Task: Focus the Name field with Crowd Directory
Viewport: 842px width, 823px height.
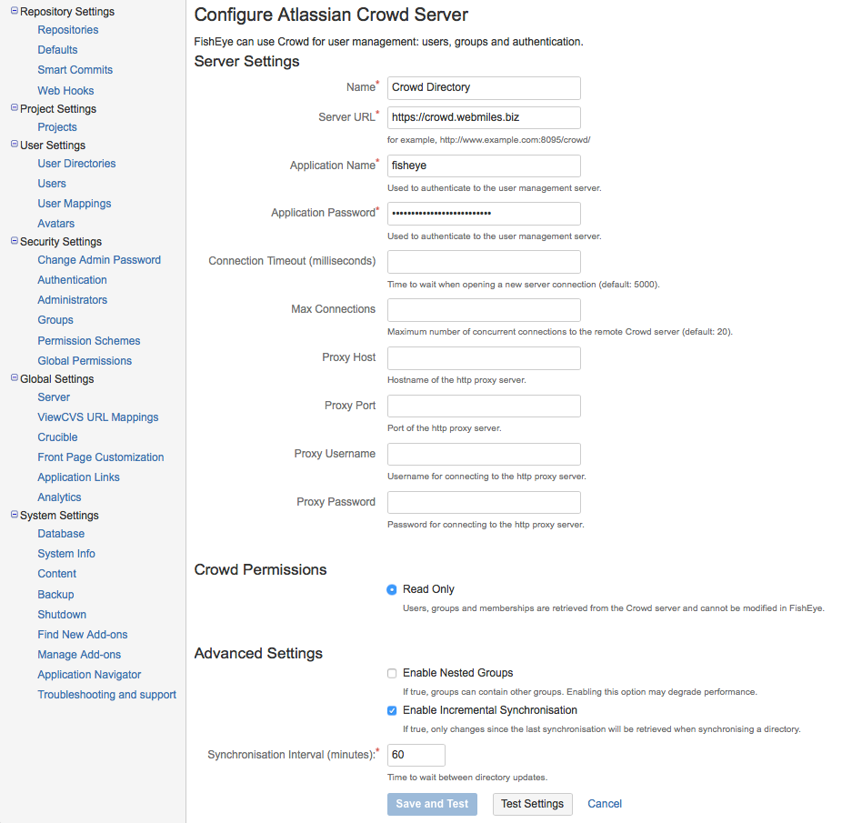Action: (x=484, y=88)
